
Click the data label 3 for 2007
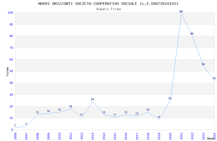coord(26,124)
